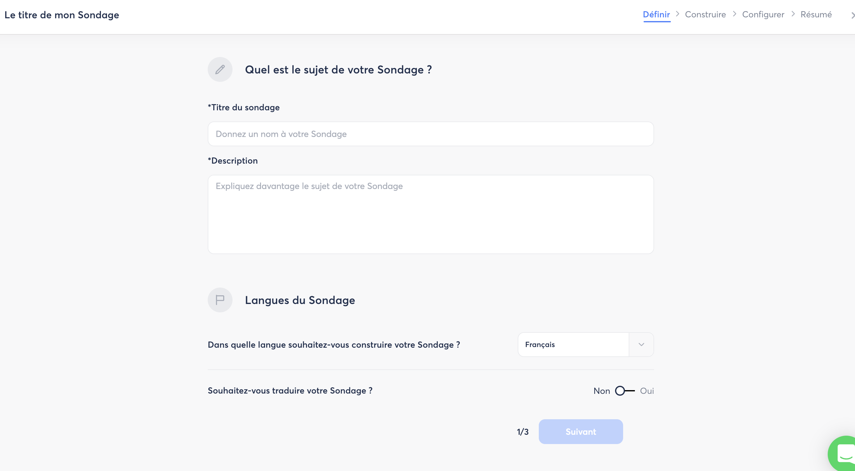The width and height of the screenshot is (855, 471).
Task: Click the Le titre de mon Sondage header
Action: (x=62, y=15)
